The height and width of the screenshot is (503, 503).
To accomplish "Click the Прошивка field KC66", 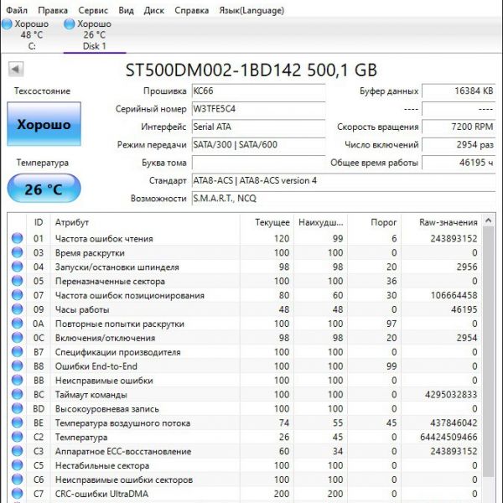I will pyautogui.click(x=258, y=91).
